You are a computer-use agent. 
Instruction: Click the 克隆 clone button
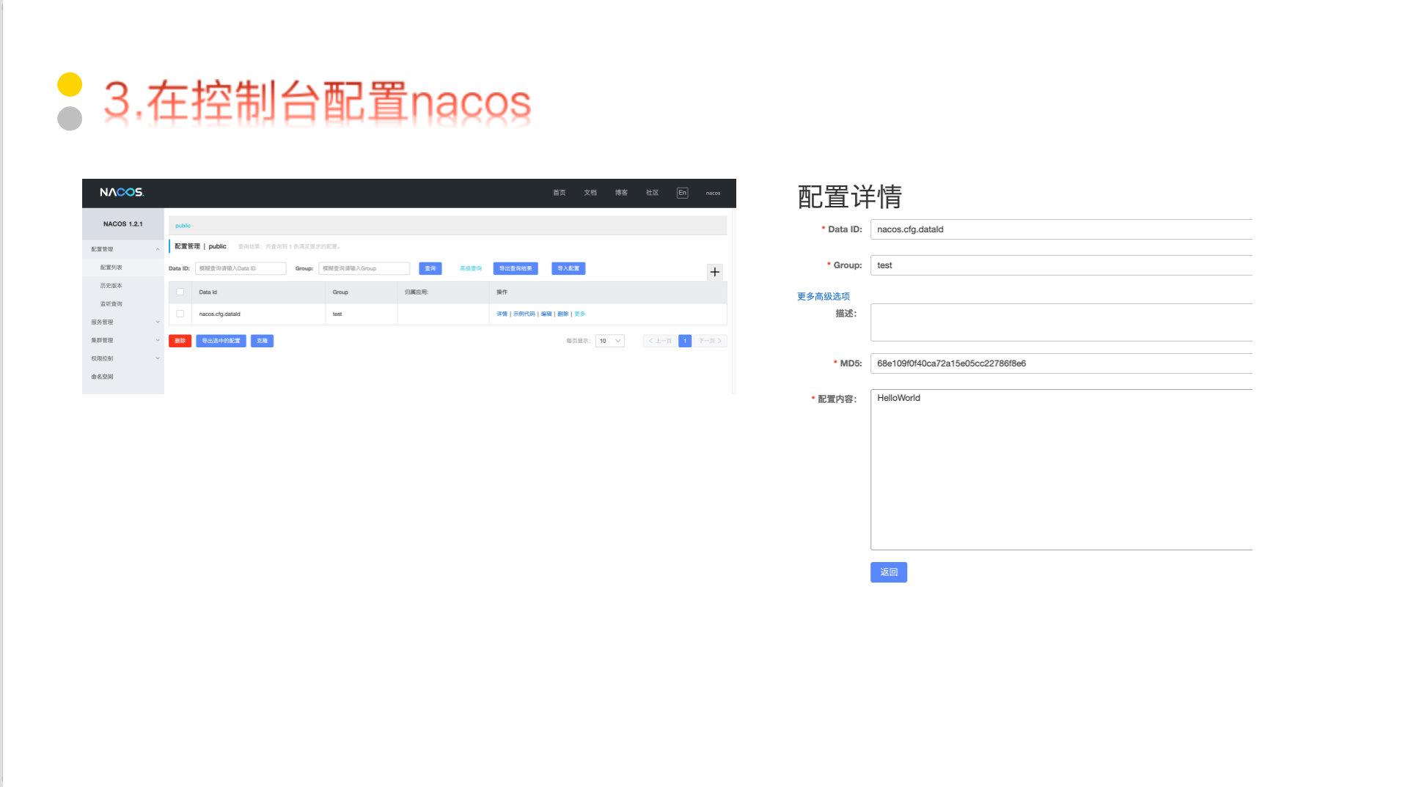tap(262, 341)
